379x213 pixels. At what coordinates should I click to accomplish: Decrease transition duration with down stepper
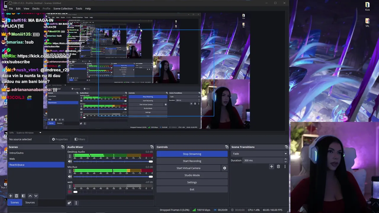(x=285, y=162)
